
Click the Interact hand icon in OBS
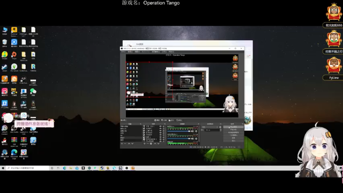pyautogui.click(x=169, y=120)
